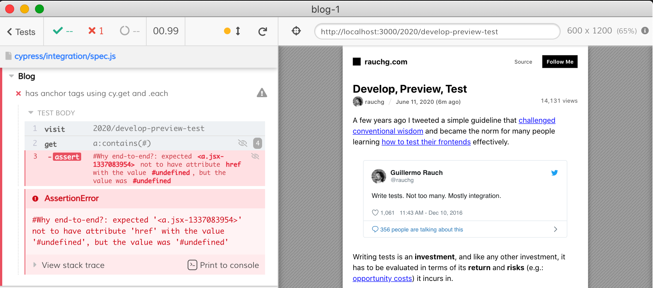This screenshot has height=288, width=653.
Task: Click hidden eye icon on assert row
Action: 255,156
